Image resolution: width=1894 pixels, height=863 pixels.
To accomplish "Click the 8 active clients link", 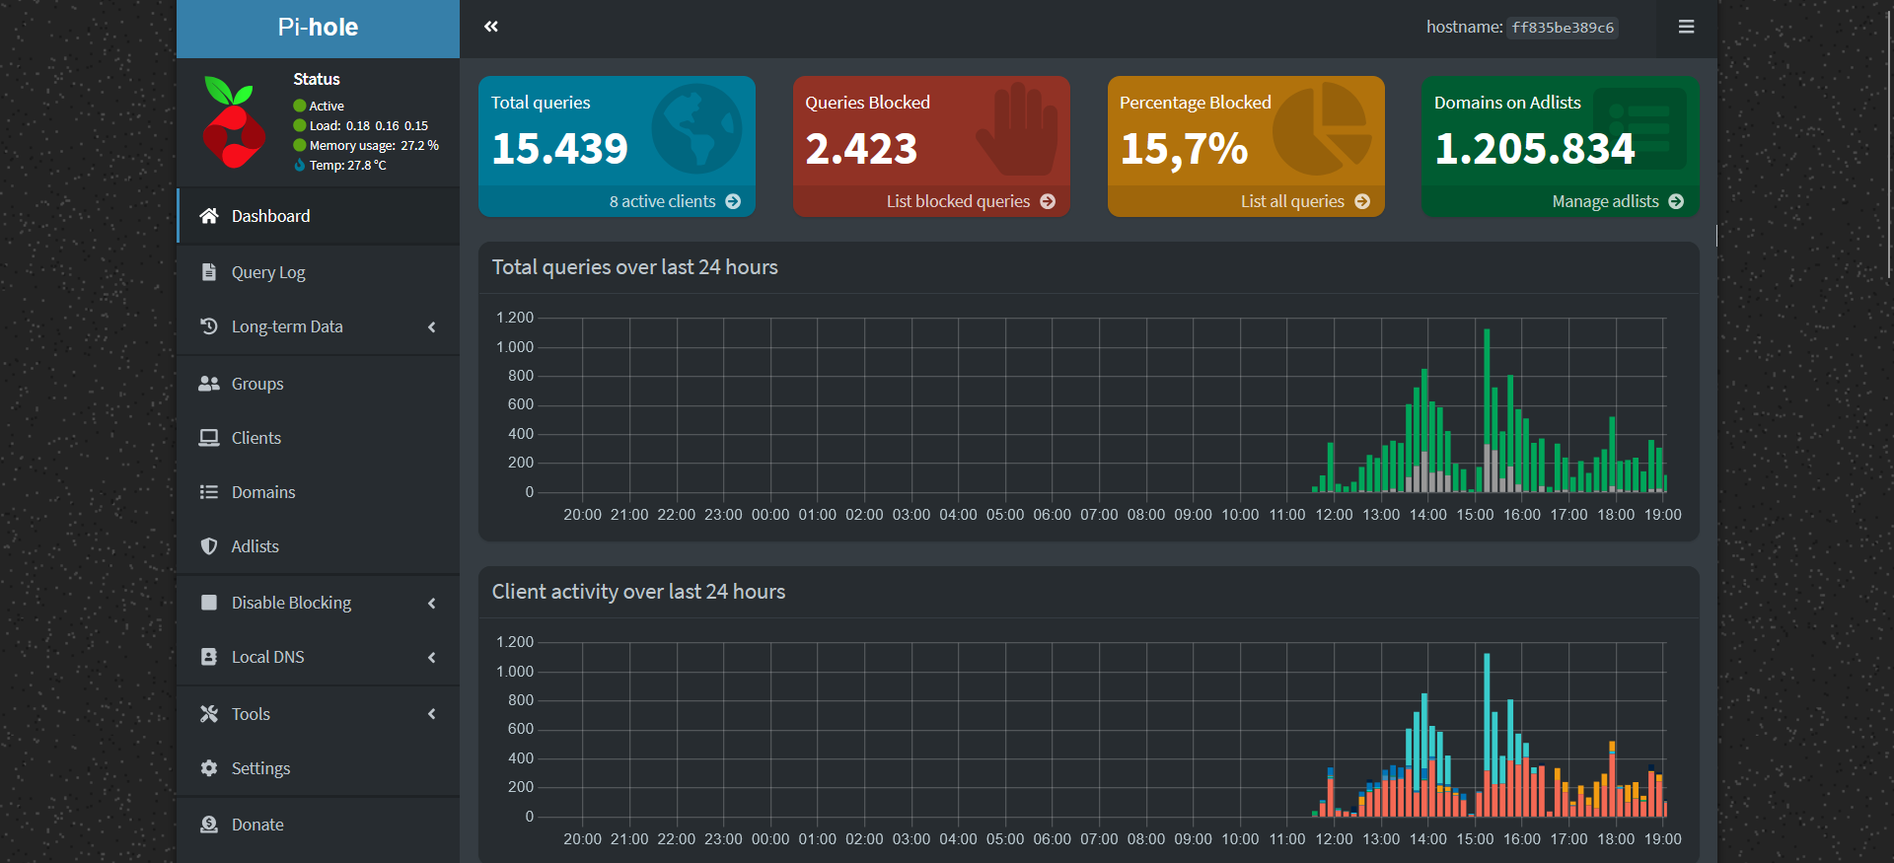I will point(617,201).
